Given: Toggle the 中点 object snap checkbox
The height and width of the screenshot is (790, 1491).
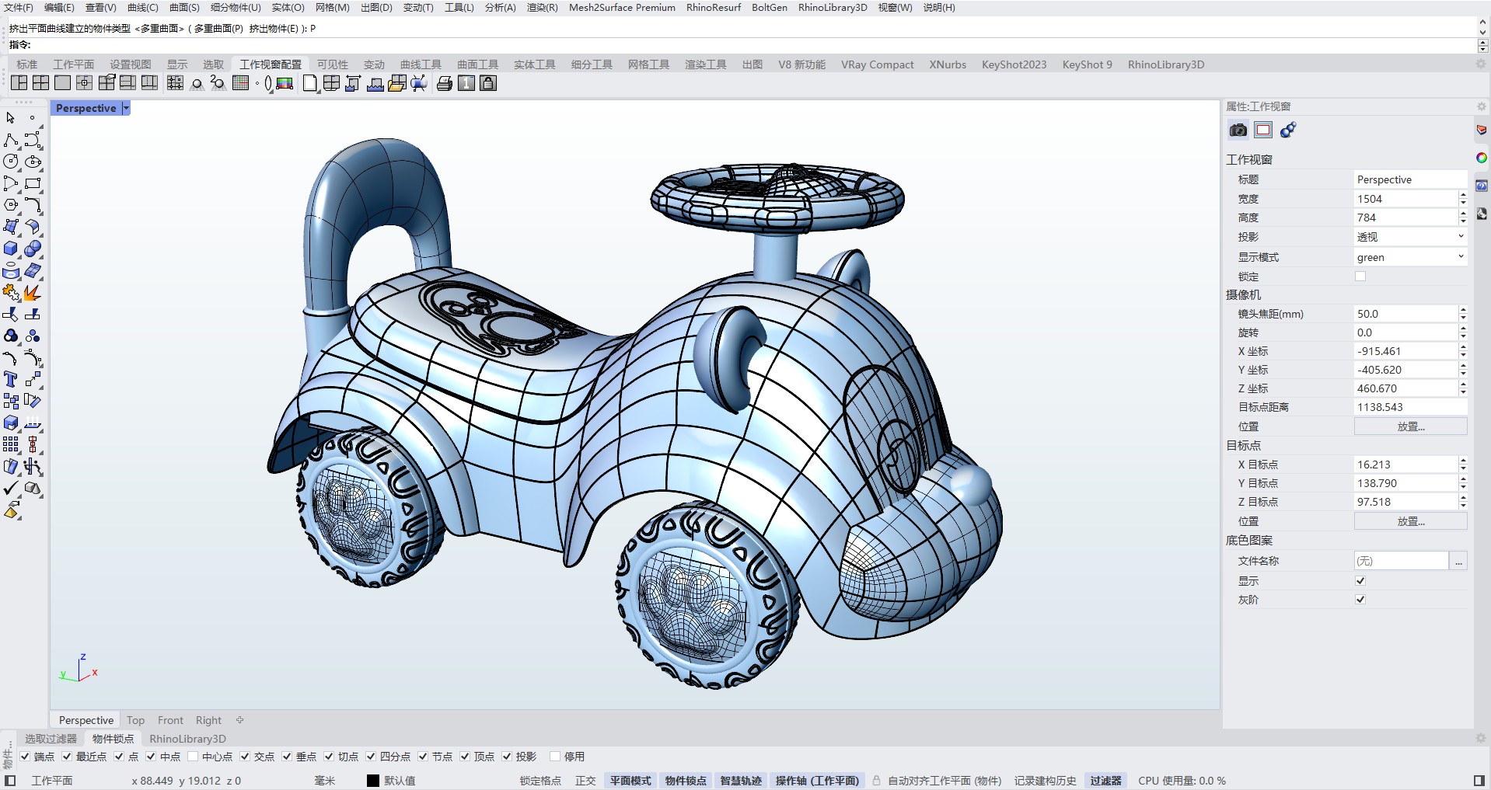Looking at the screenshot, I should (151, 757).
